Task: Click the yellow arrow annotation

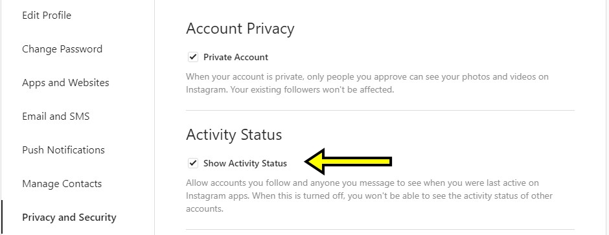Action: click(x=348, y=161)
